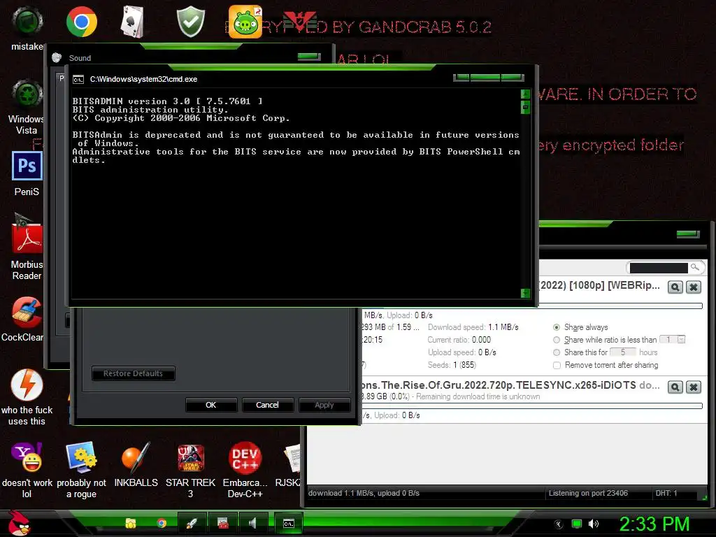
Task: Click the disabled Apply button
Action: click(x=324, y=405)
